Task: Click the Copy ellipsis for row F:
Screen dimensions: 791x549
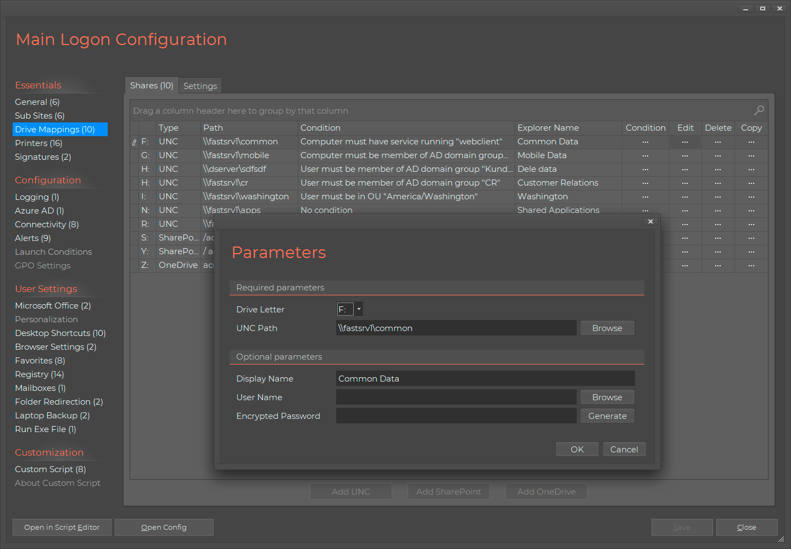Action: (751, 142)
